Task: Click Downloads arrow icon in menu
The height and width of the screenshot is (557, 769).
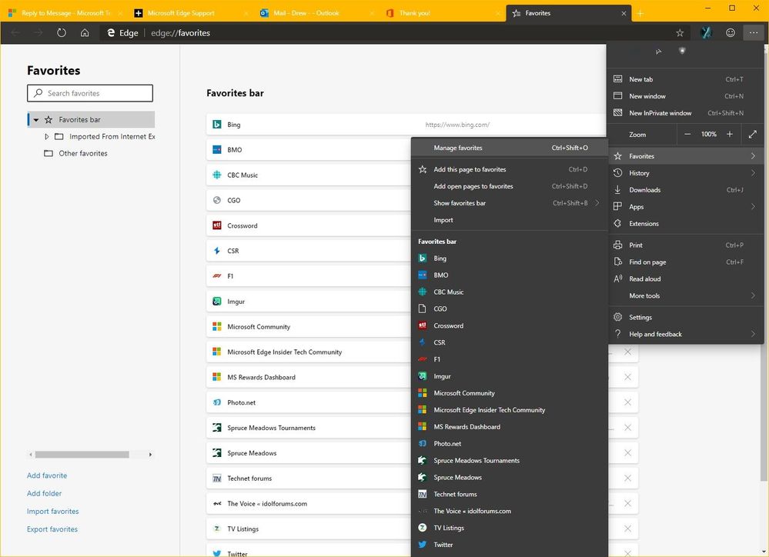Action: (618, 190)
